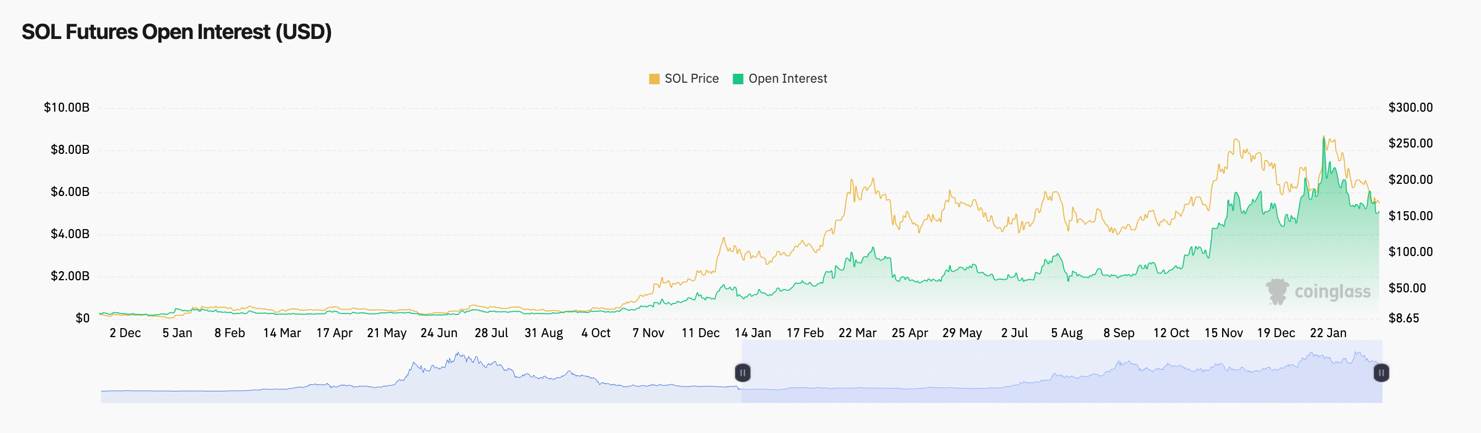Click the right range slider handle
Viewport: 1481px width, 433px height.
[1381, 373]
